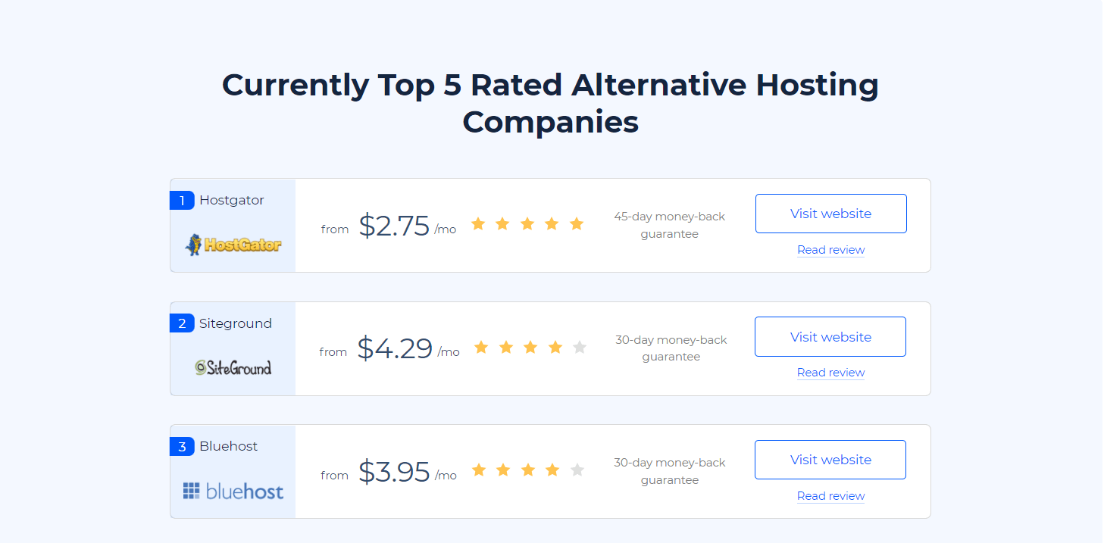The image size is (1104, 543).
Task: Click the Hostgator company name text
Action: [x=232, y=201]
